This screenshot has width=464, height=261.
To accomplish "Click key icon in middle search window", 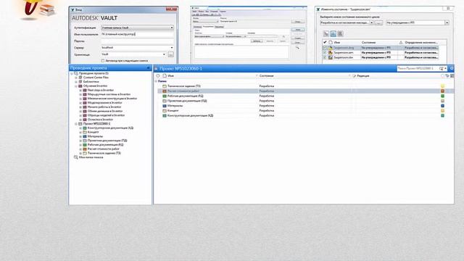I will click(297, 48).
